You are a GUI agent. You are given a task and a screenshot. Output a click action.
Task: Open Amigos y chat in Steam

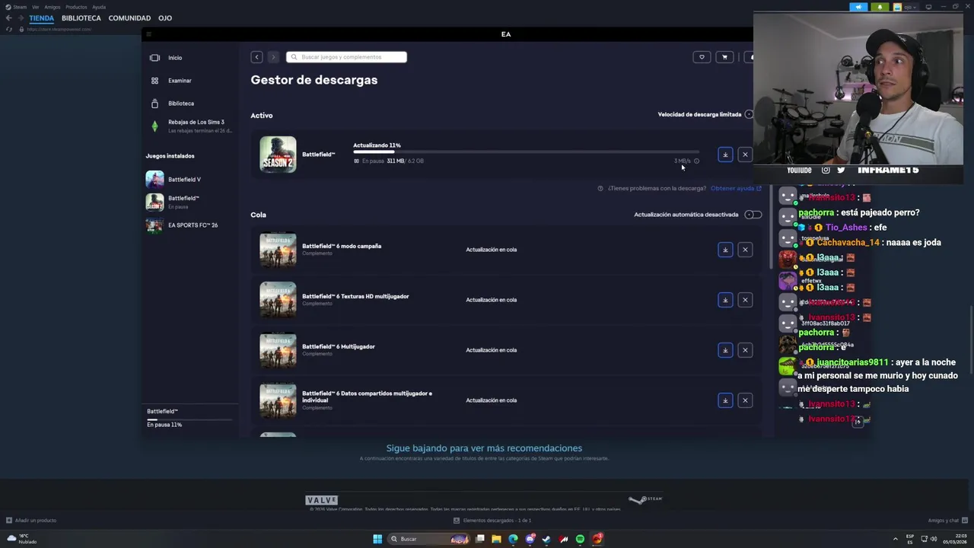point(947,521)
